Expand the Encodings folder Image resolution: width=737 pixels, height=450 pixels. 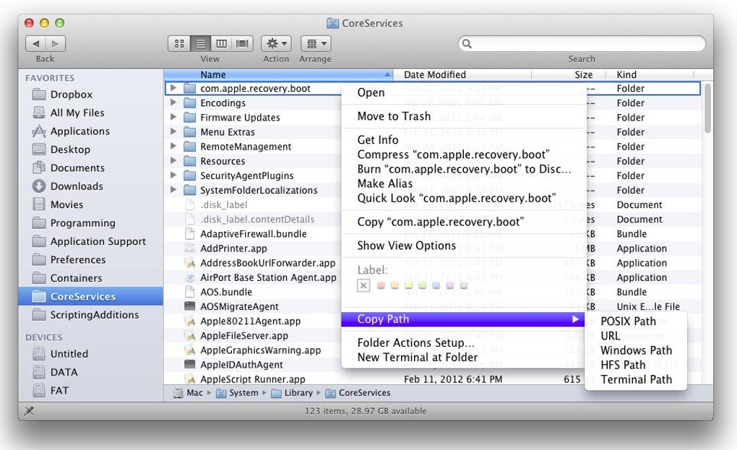173,103
